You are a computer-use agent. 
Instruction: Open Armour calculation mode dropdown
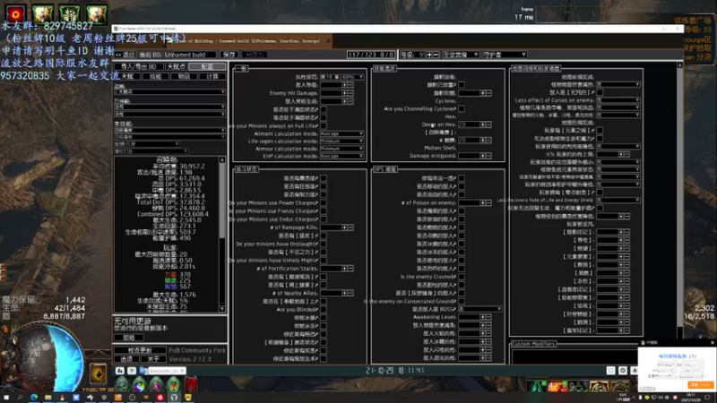click(341, 149)
